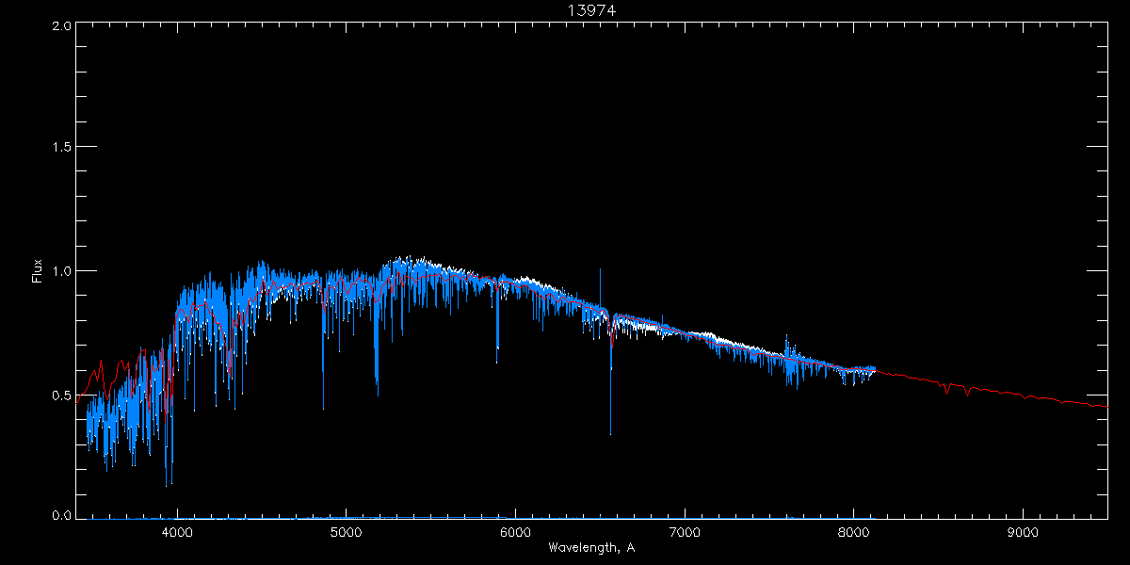Screen dimensions: 1130x565
Task: Click the 1.0 y-axis tick label
Action: coord(61,271)
